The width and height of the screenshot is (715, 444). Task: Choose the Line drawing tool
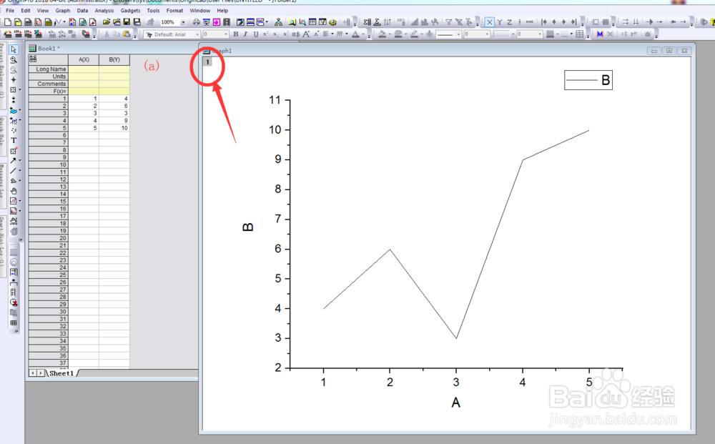click(x=13, y=170)
